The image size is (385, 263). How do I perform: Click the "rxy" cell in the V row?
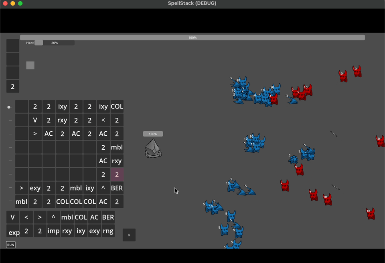(x=63, y=120)
